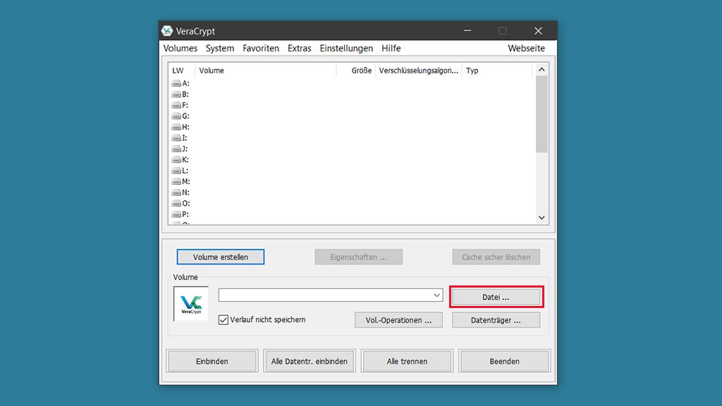This screenshot has width=722, height=406.
Task: Select the drive icon next to J:
Action: coord(176,149)
